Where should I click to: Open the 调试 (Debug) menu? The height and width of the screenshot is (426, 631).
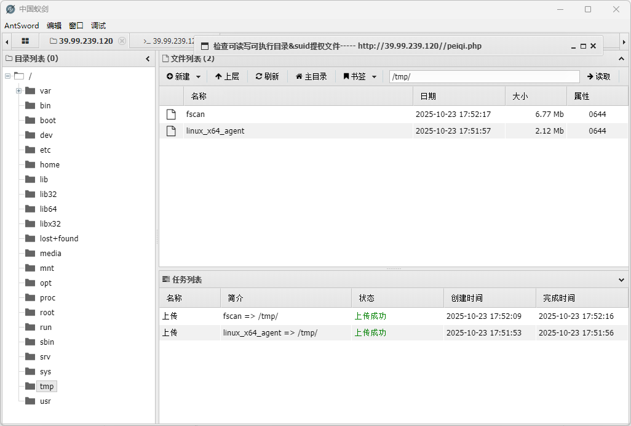98,26
